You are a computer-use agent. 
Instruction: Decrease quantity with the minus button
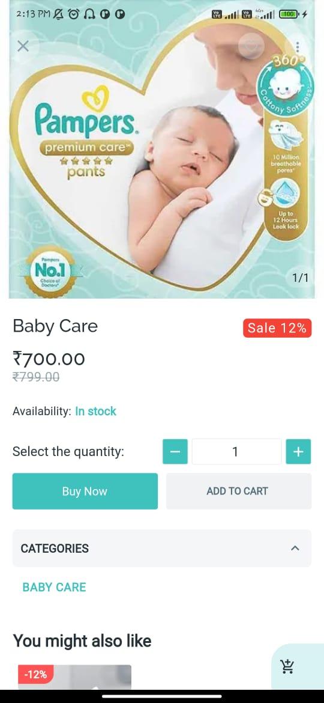[175, 451]
